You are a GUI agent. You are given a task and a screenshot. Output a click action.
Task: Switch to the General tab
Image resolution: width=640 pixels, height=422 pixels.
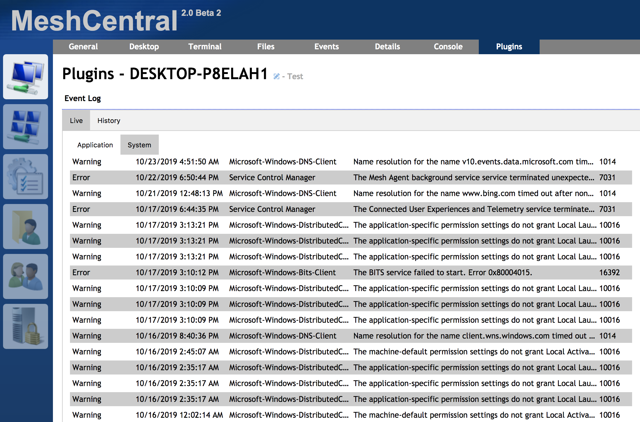(x=83, y=47)
